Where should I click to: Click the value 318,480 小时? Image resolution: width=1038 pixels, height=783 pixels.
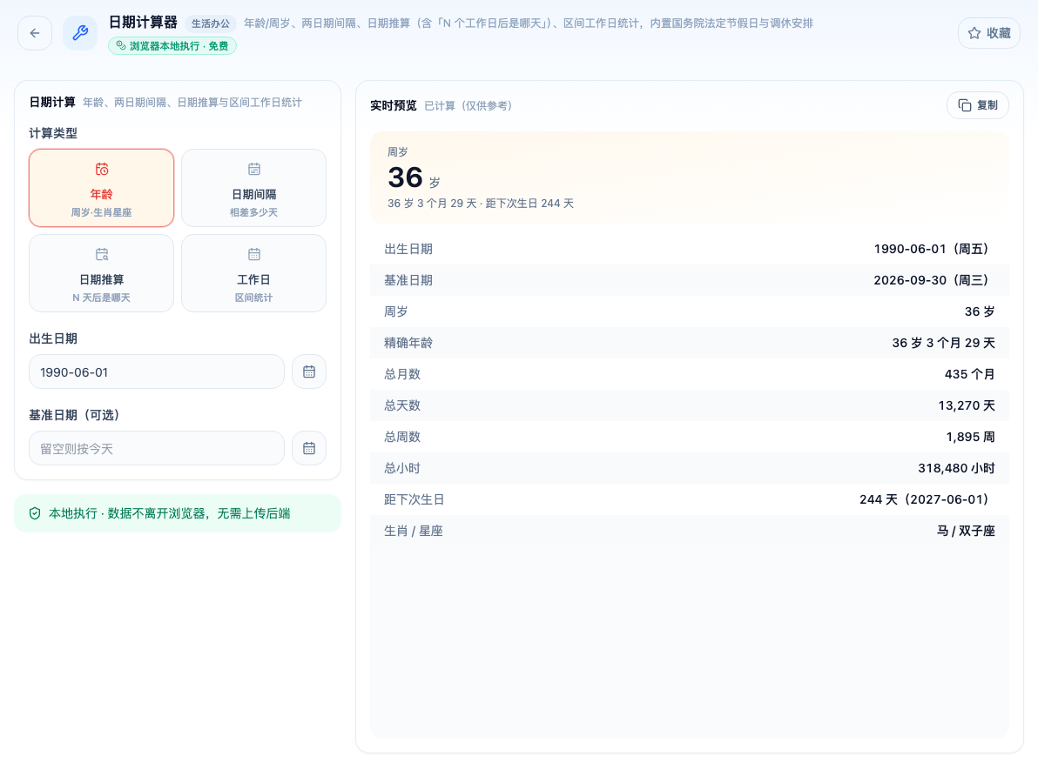pyautogui.click(x=956, y=468)
